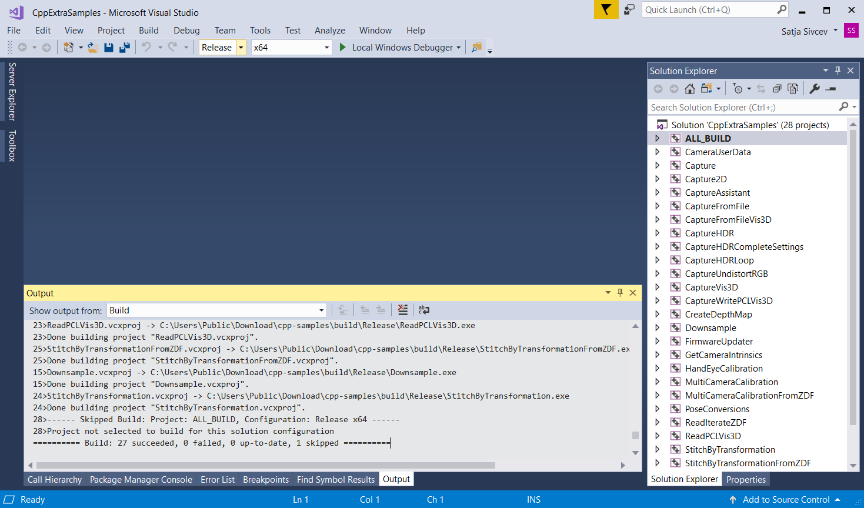The height and width of the screenshot is (508, 864).
Task: Close the Output panel
Action: click(x=633, y=293)
